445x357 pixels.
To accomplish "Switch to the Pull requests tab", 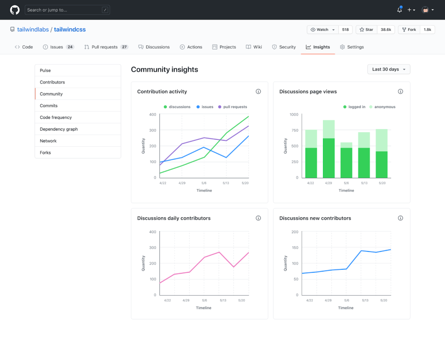I will pyautogui.click(x=106, y=47).
